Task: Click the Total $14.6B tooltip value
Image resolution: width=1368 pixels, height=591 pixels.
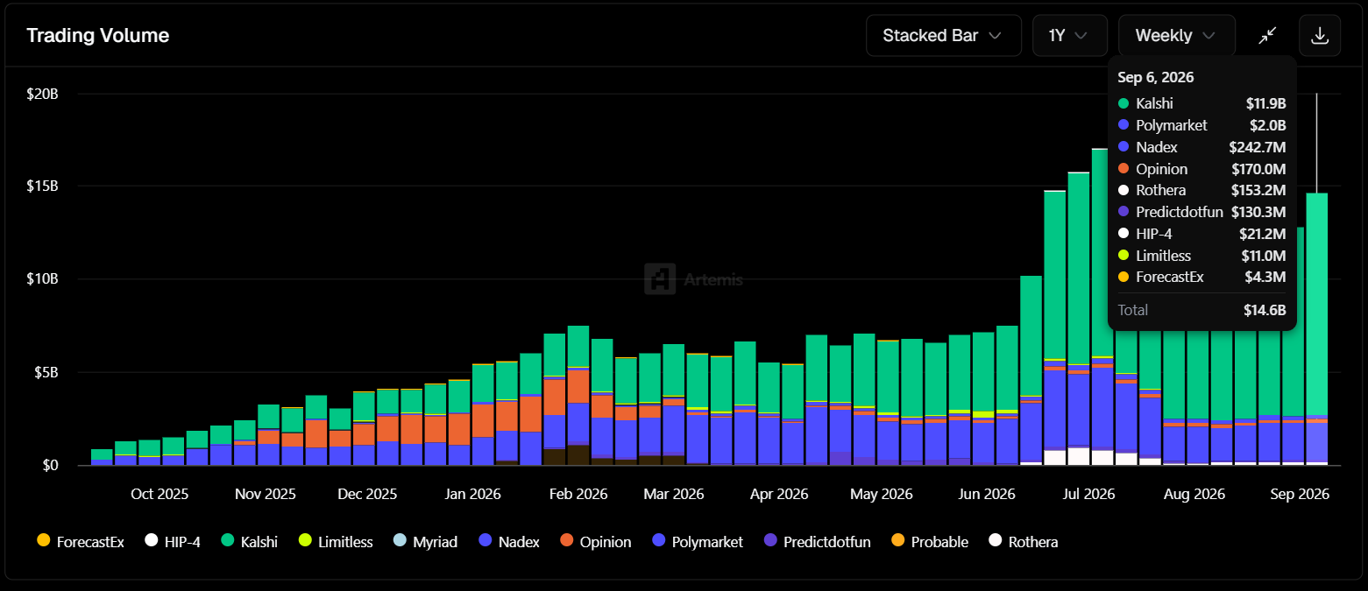Action: [1265, 310]
